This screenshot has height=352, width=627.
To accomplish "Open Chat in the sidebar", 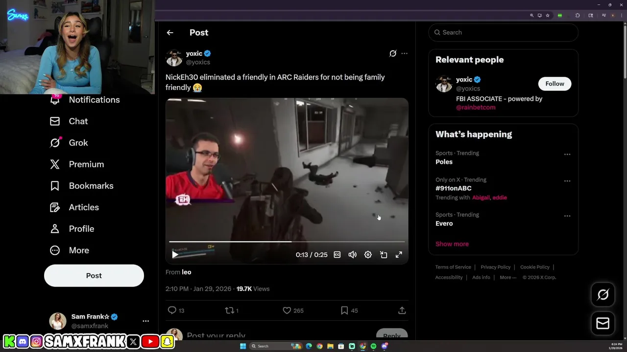I will click(x=69, y=121).
